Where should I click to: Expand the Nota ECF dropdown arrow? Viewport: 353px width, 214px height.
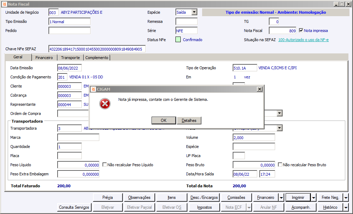click(249, 207)
